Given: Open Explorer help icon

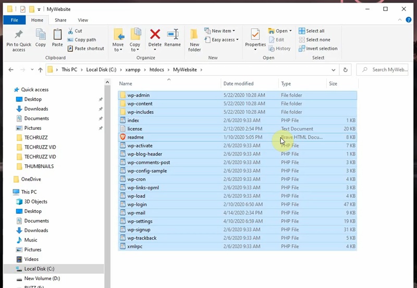Looking at the screenshot, I should tap(409, 20).
